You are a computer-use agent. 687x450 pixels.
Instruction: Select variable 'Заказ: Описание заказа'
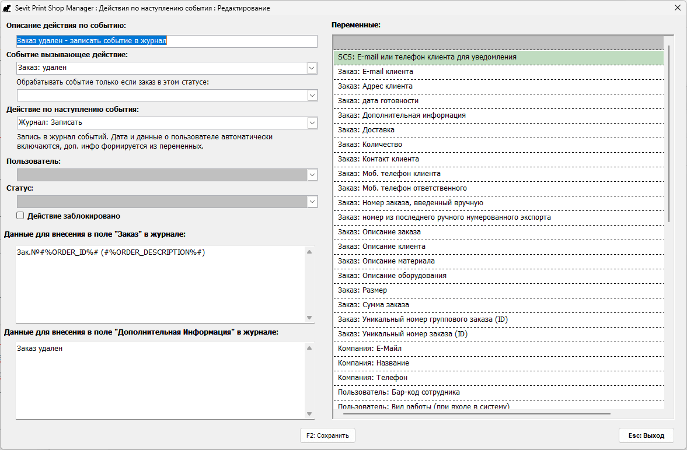pos(498,232)
